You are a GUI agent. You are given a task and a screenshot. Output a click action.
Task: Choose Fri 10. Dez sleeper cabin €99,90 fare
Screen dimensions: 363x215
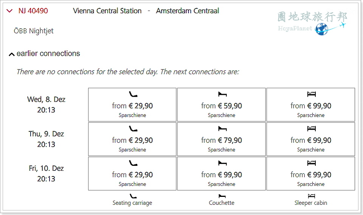point(311,173)
